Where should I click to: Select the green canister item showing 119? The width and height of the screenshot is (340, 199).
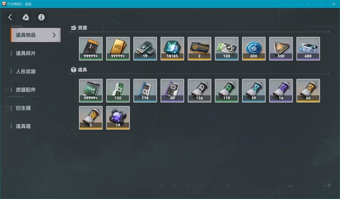click(x=226, y=90)
